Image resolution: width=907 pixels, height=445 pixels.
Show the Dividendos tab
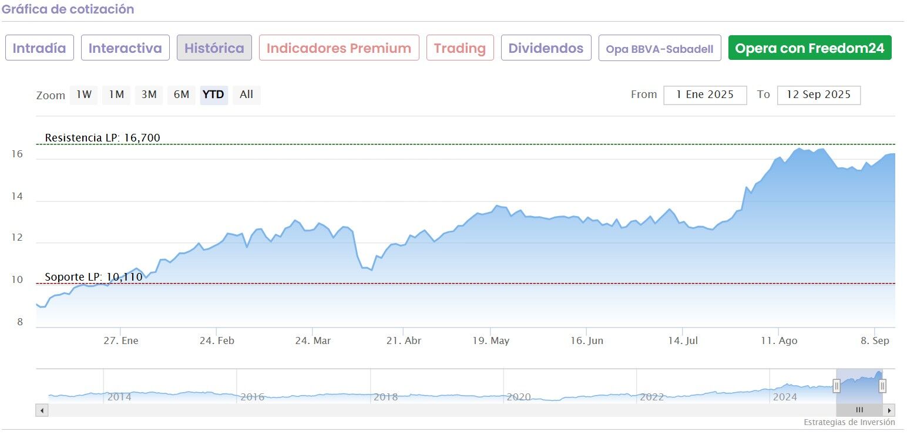[546, 48]
